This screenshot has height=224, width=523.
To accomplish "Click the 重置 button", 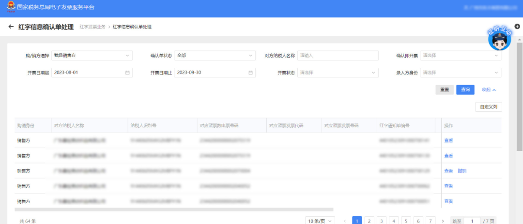I will (x=445, y=90).
